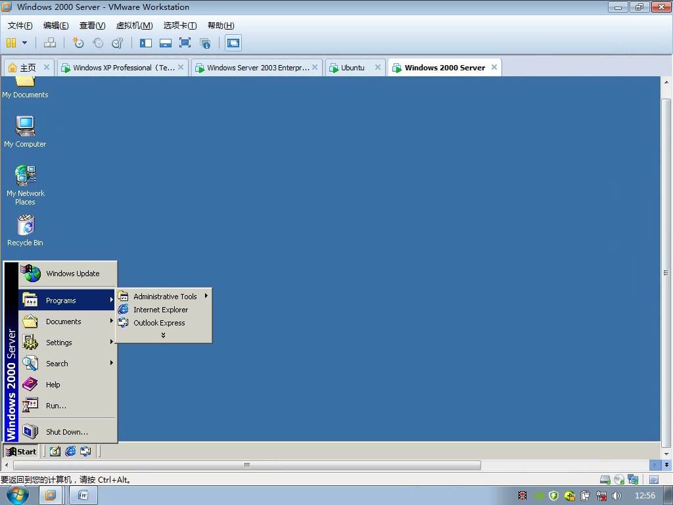673x505 pixels.
Task: Open Outlook Express from the quick launch bar
Action: tap(86, 451)
